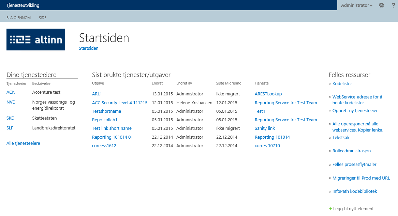Image resolution: width=398 pixels, height=216 pixels.
Task: Open Reporting Service for Test Team in Repo collab1 row
Action: 286,120
